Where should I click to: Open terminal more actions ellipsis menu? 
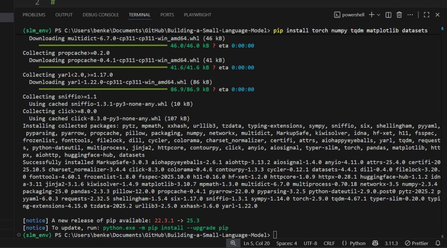[410, 15]
